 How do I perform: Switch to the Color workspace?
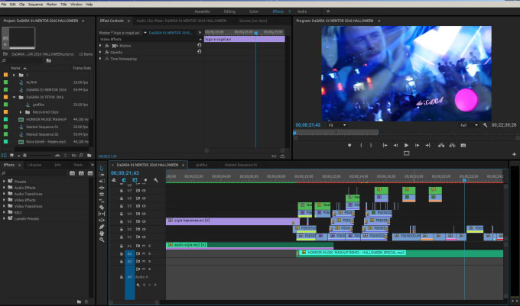[x=254, y=11]
